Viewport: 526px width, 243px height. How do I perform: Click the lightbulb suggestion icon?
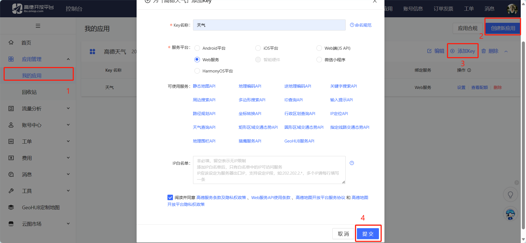pos(510,195)
